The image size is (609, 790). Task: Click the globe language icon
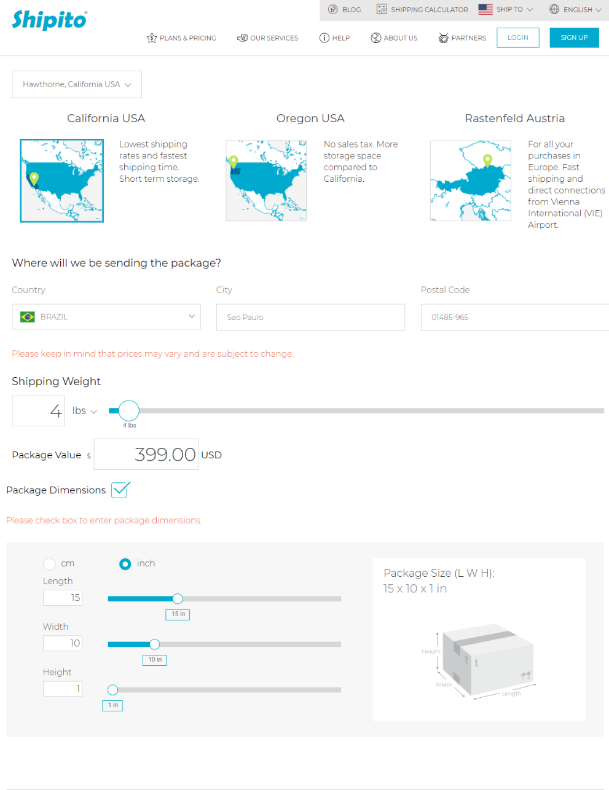pos(554,9)
